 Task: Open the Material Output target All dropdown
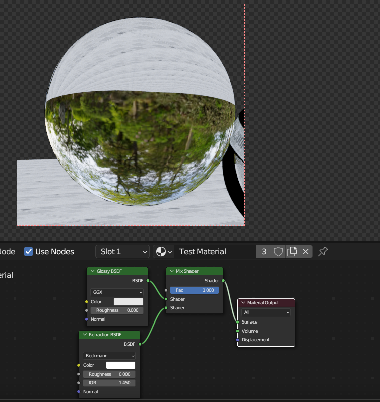pyautogui.click(x=267, y=312)
